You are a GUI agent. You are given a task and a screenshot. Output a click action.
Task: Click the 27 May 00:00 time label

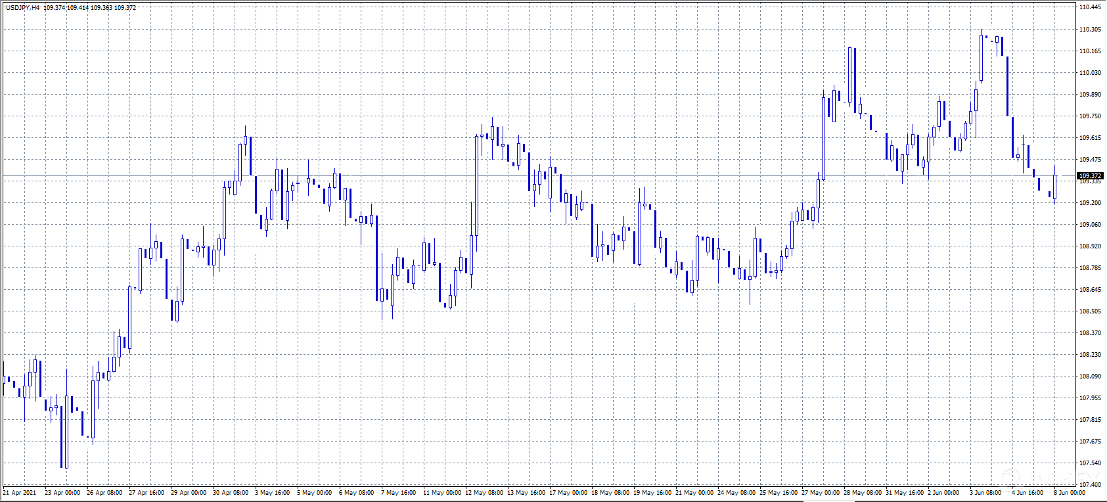821,492
